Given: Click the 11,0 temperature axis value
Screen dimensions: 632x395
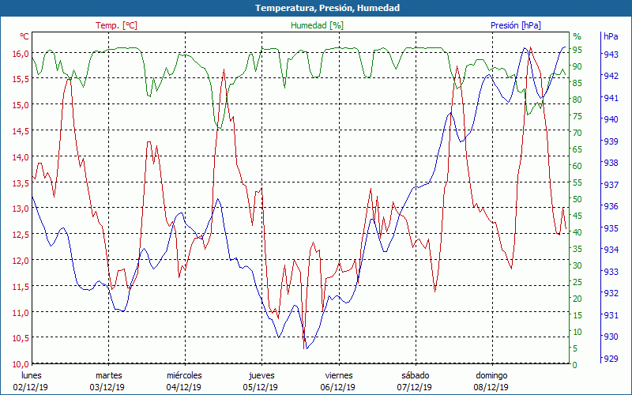Looking at the screenshot, I should point(21,313).
